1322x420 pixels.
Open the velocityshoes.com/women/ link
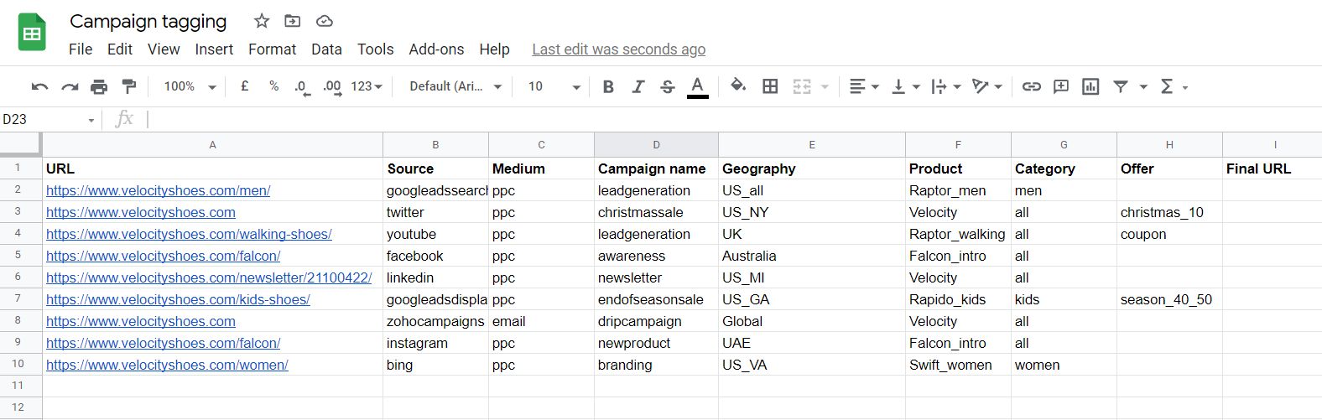(x=167, y=365)
